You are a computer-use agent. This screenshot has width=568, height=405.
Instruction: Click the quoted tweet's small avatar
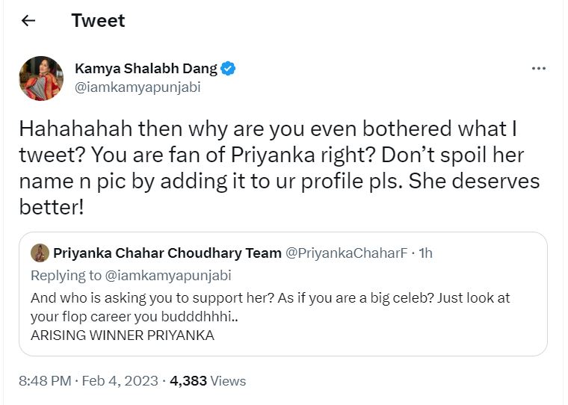pos(40,253)
